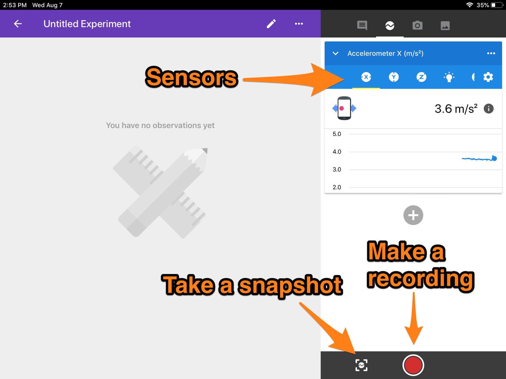This screenshot has height=379, width=506.
Task: Go back using the left arrow
Action: coord(18,24)
